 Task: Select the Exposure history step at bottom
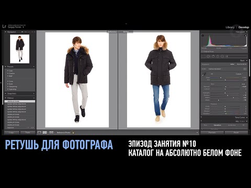pos(20,127)
